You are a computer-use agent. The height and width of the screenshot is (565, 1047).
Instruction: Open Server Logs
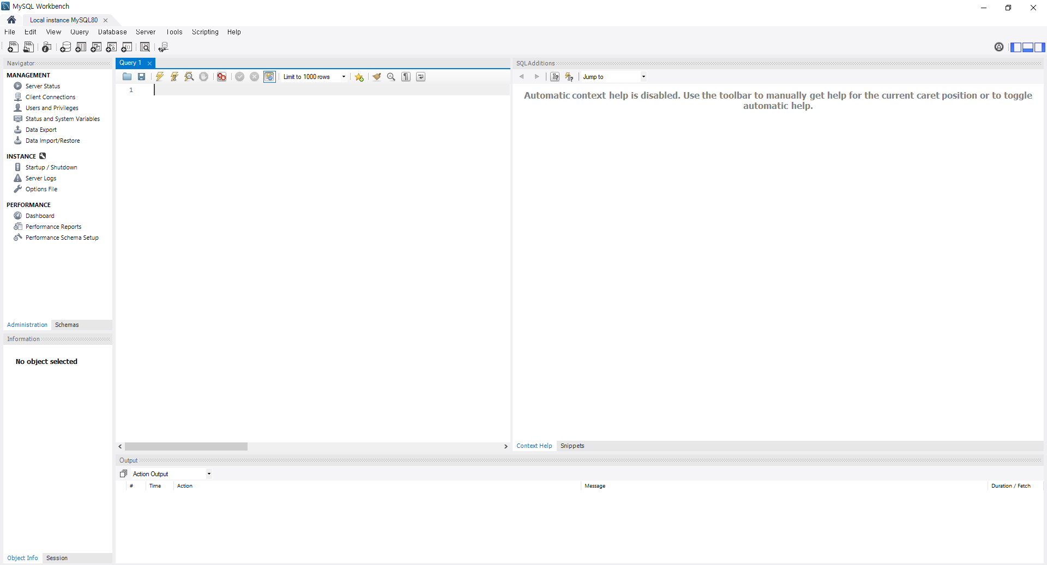[x=41, y=178]
